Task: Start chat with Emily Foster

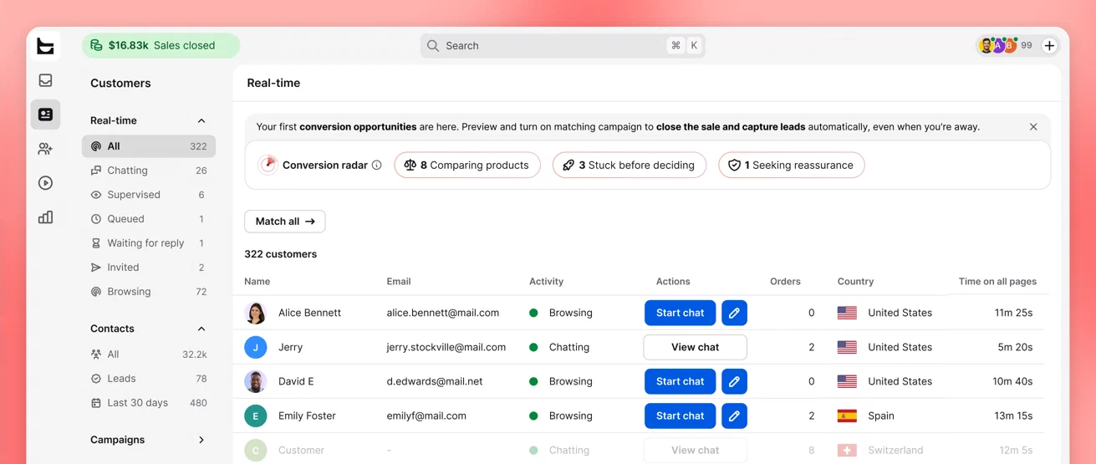Action: tap(680, 416)
